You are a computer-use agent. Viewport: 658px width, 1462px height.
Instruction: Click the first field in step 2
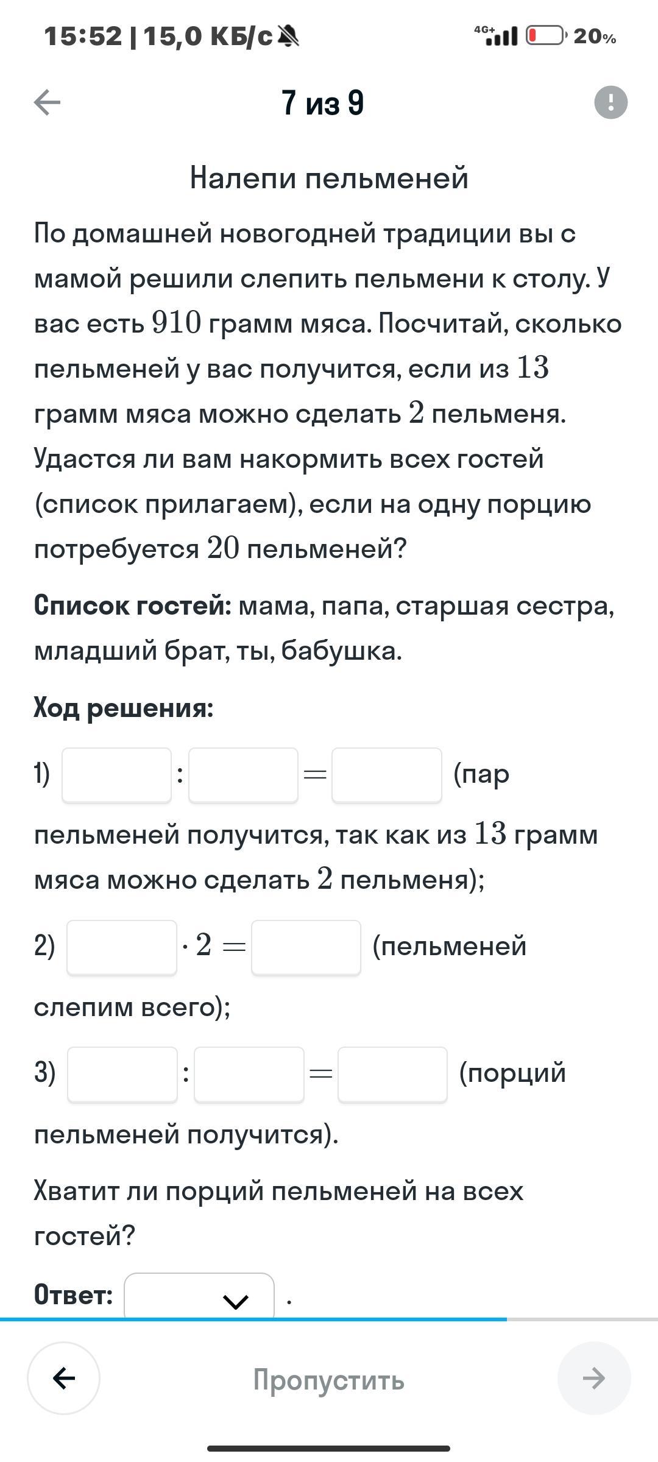[122, 947]
